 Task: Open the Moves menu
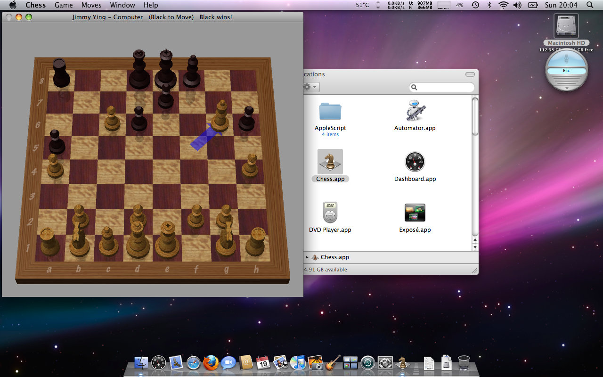point(91,5)
